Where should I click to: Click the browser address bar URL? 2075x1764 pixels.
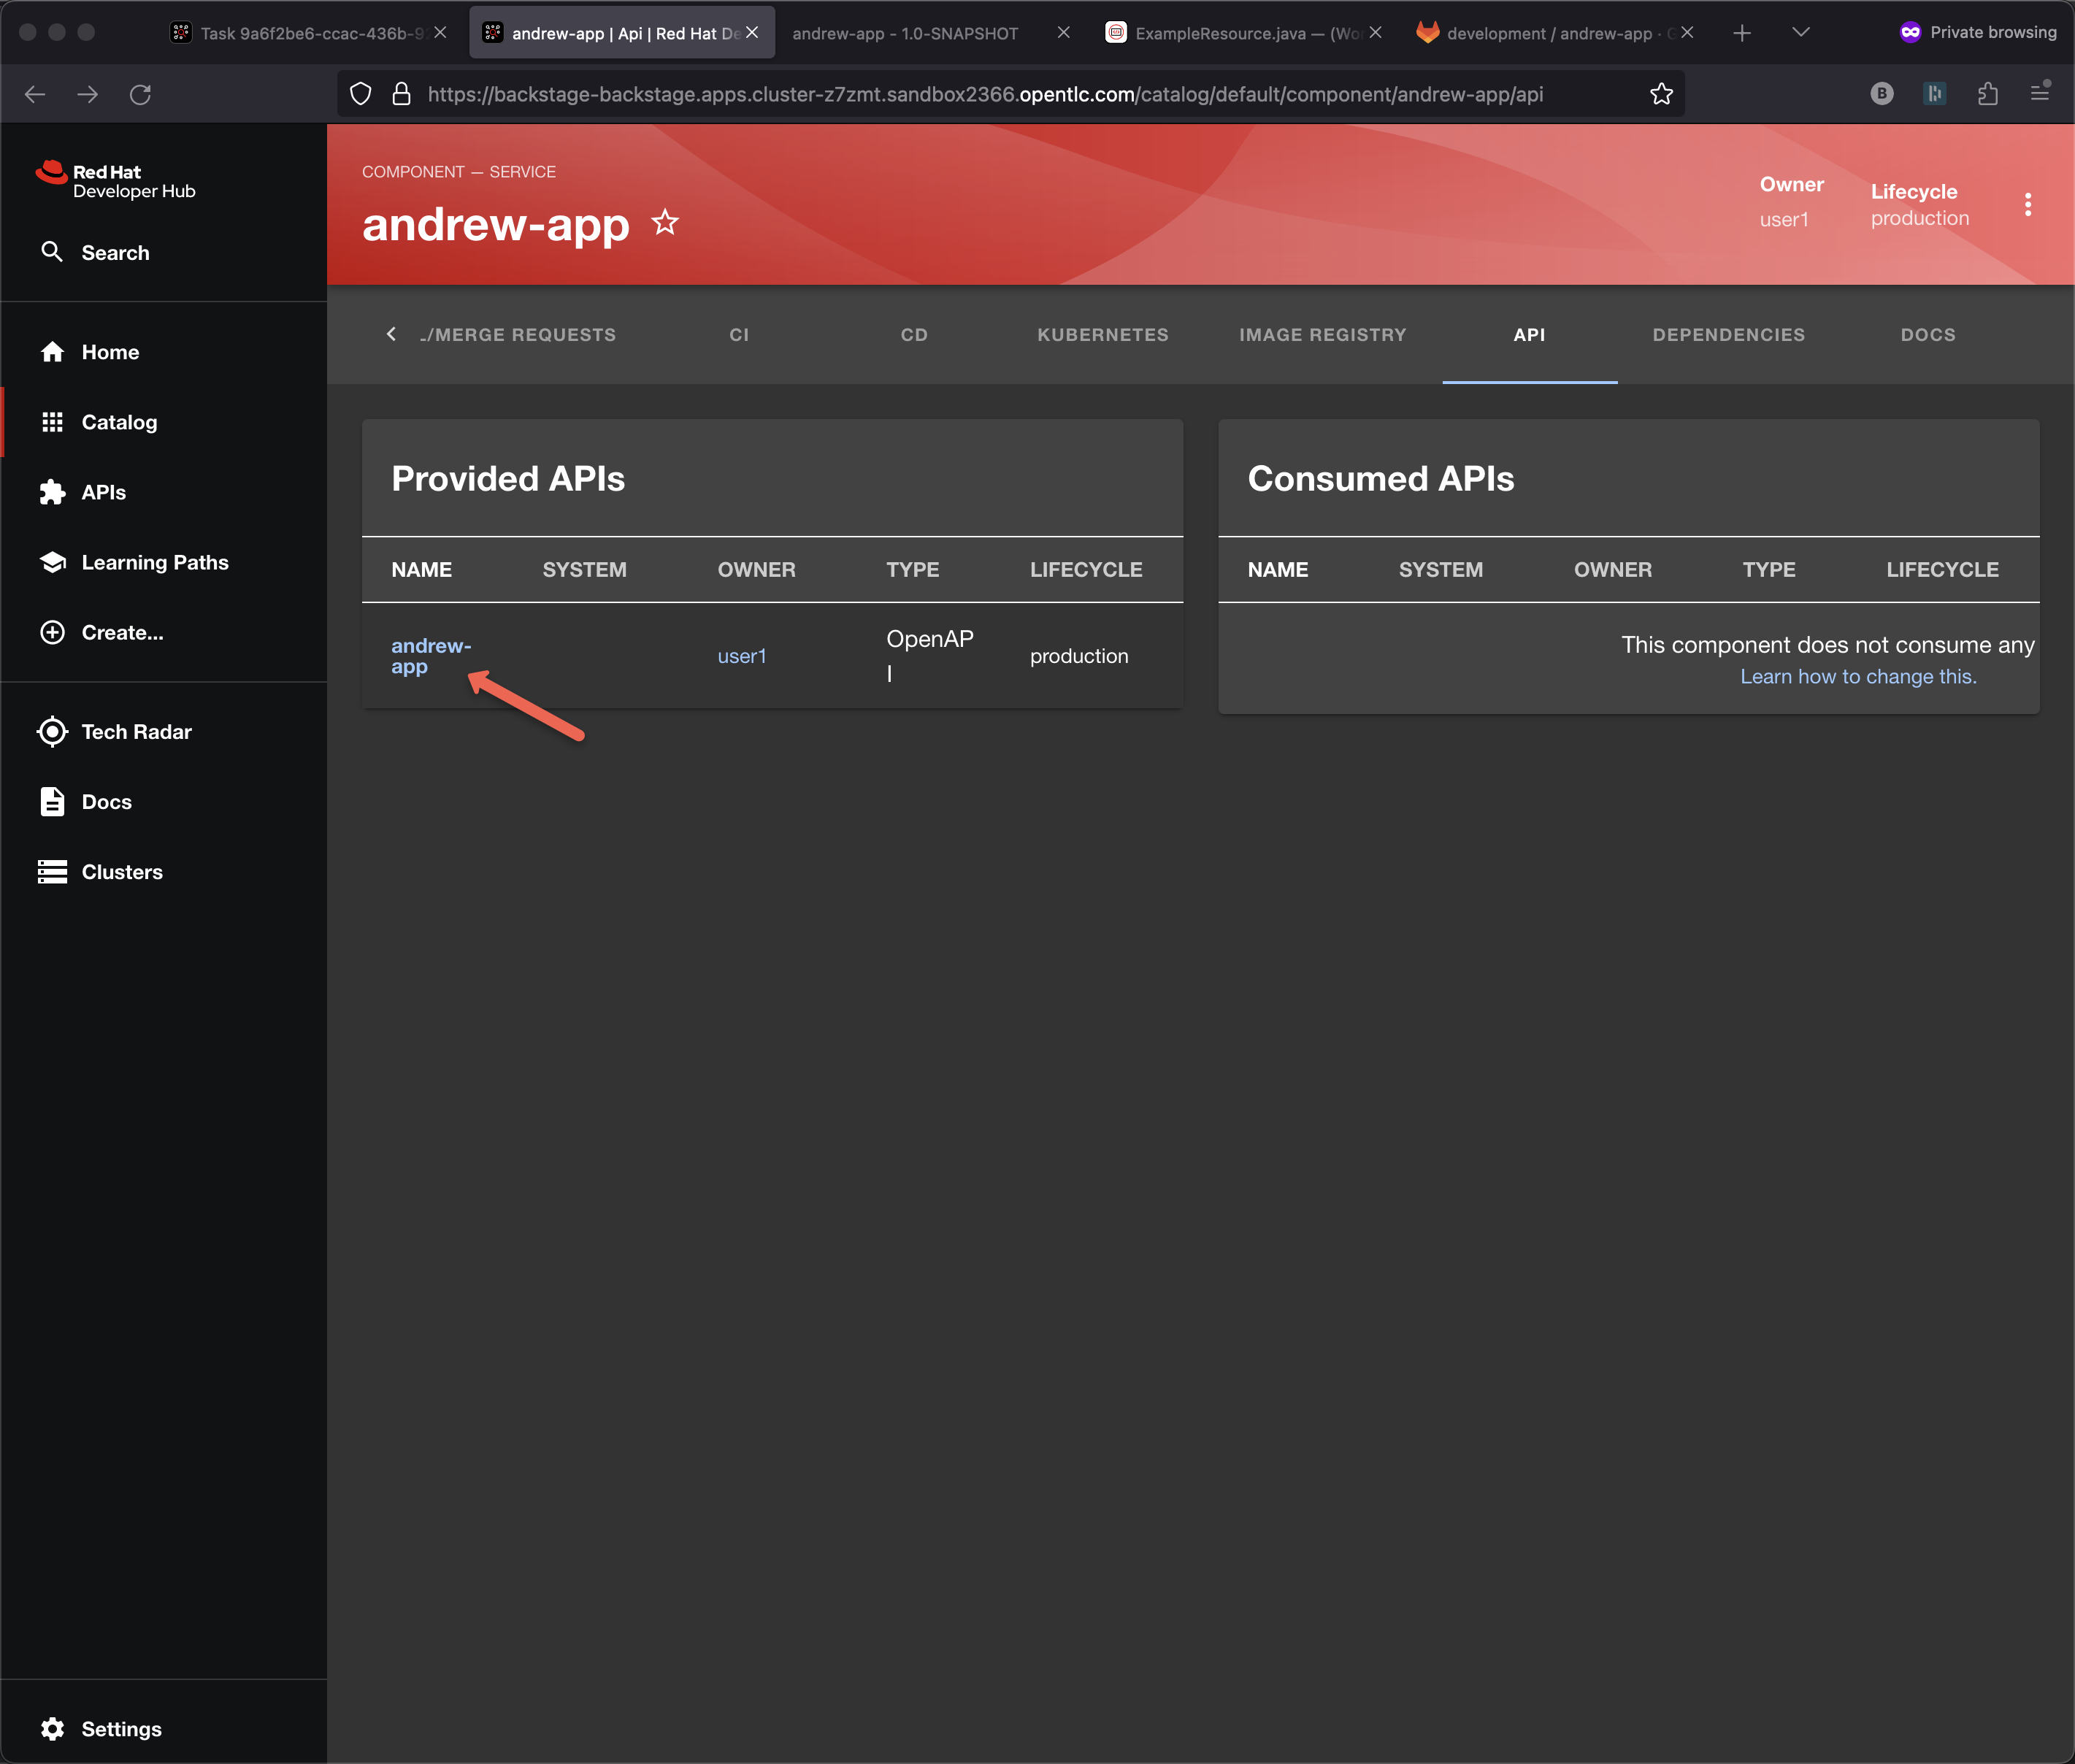985,94
